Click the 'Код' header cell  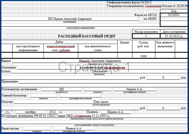174,11
